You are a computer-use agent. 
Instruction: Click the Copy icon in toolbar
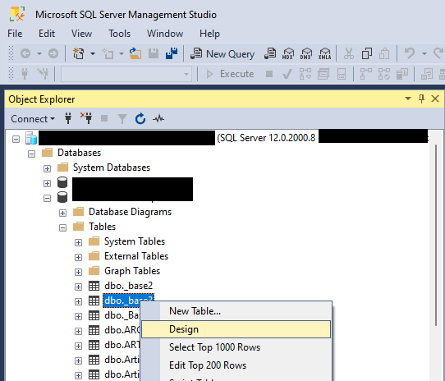pyautogui.click(x=367, y=53)
